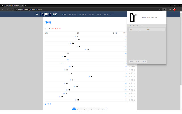Click the D++ extension icon in browser toolbar
Viewport: 182px width, 114px height.
(x=164, y=9)
